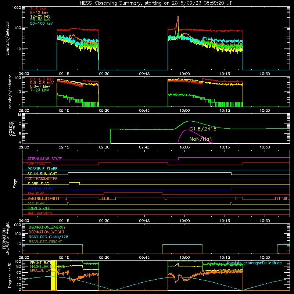Click the C1.8/2415 flare annotation
This screenshot has width=294, height=294.
click(203, 129)
